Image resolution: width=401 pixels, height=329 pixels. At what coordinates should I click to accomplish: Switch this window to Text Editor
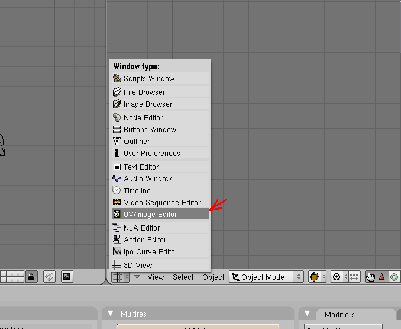click(160, 167)
